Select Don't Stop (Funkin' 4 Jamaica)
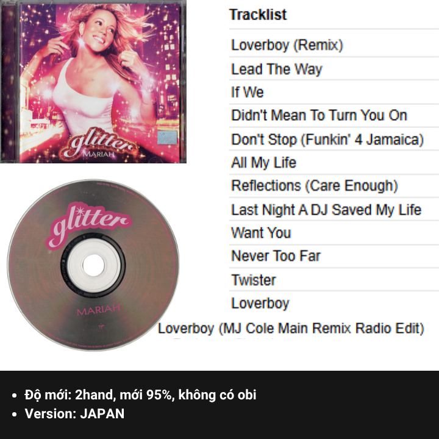Image resolution: width=439 pixels, height=439 pixels. pos(327,139)
